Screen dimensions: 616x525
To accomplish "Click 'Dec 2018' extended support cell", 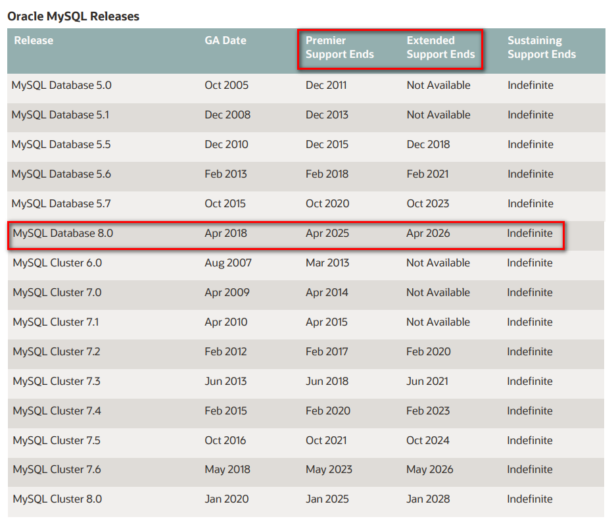I will tap(428, 144).
